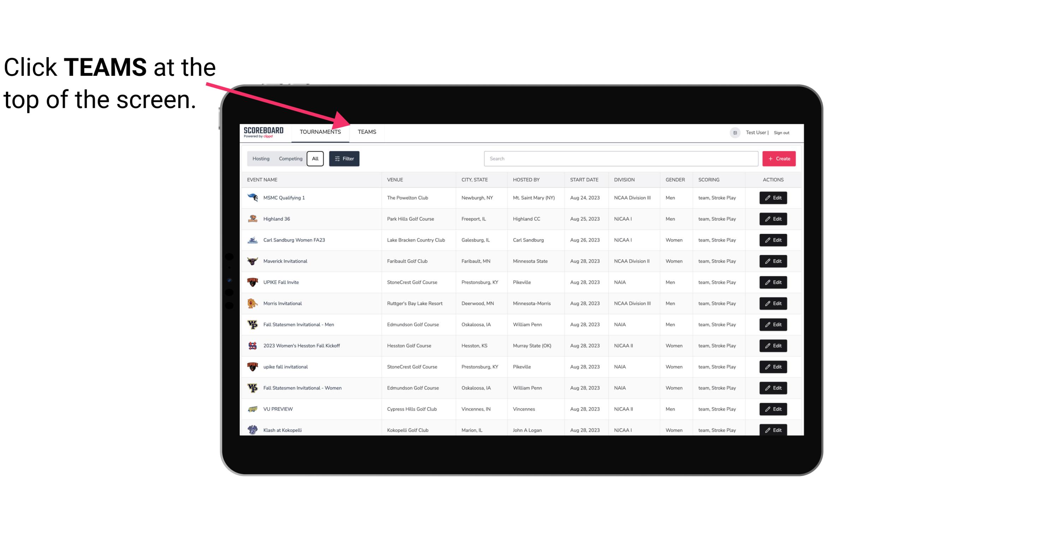
Task: Select the All filter toggle
Action: pyautogui.click(x=315, y=159)
